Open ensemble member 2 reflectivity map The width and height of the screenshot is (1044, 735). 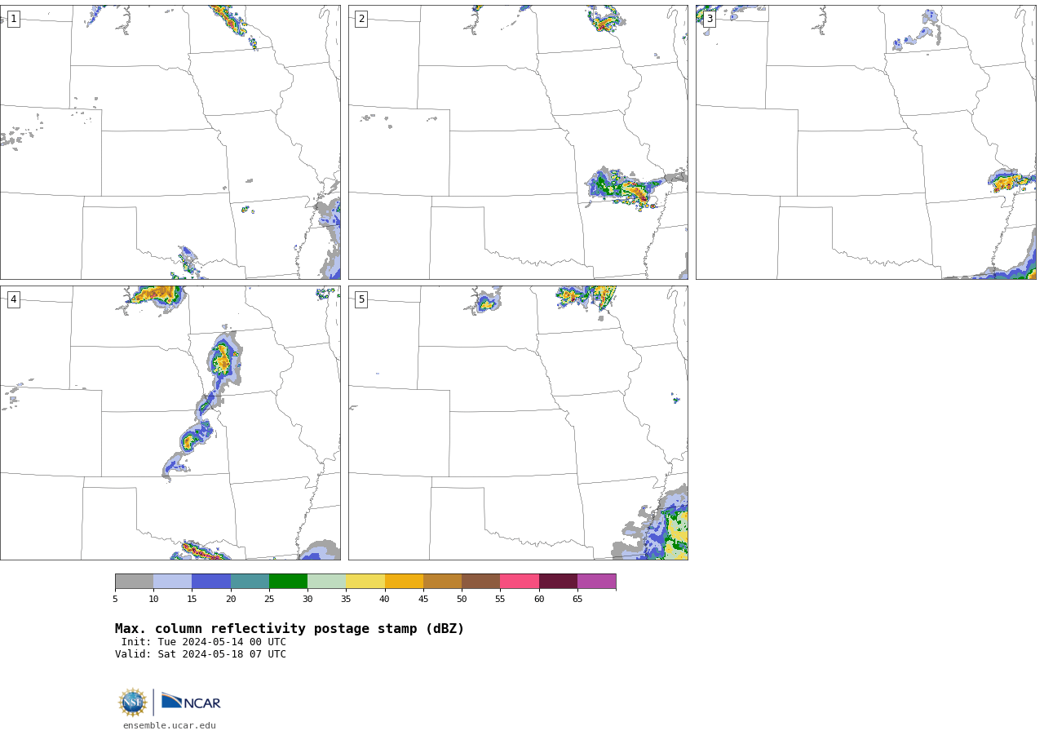(518, 142)
